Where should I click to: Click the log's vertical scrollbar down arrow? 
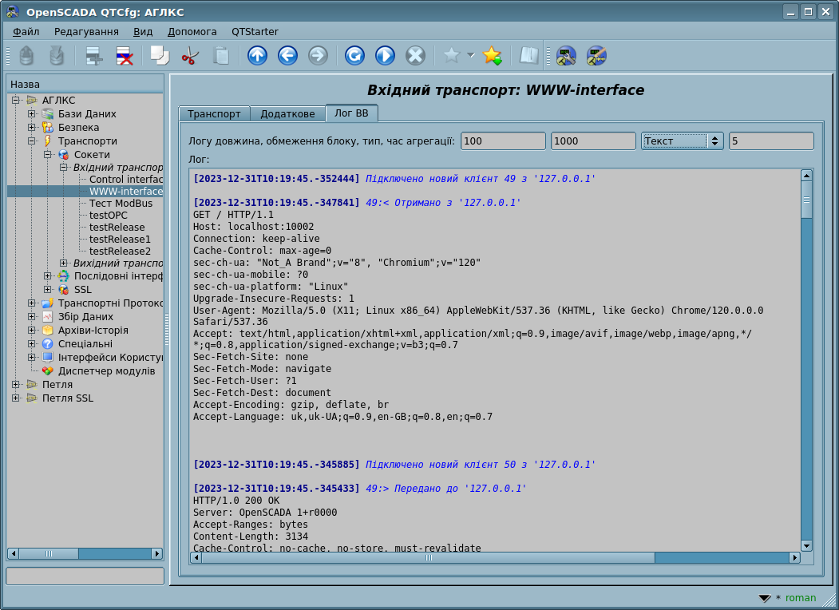point(806,545)
